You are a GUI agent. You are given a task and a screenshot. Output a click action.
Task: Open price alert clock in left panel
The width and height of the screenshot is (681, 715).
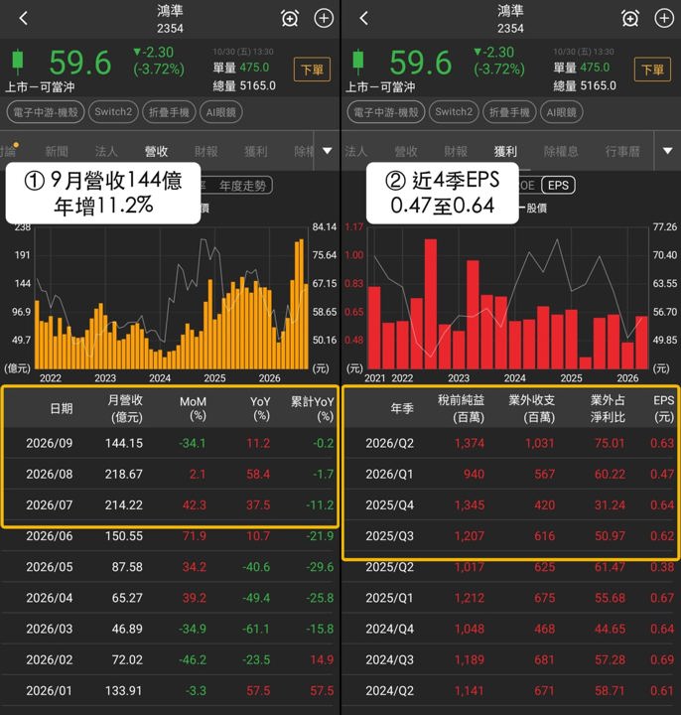[290, 19]
